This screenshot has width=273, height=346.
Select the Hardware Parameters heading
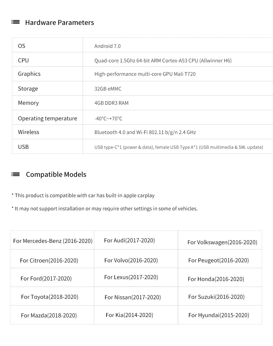pos(60,22)
